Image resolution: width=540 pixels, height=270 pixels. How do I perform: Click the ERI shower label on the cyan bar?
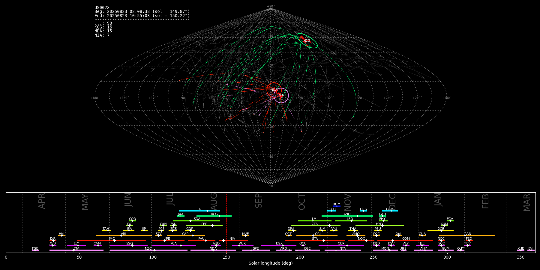[x=200, y=209]
